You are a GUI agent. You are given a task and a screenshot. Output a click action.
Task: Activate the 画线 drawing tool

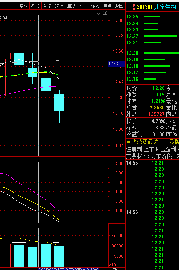coord(71,6)
